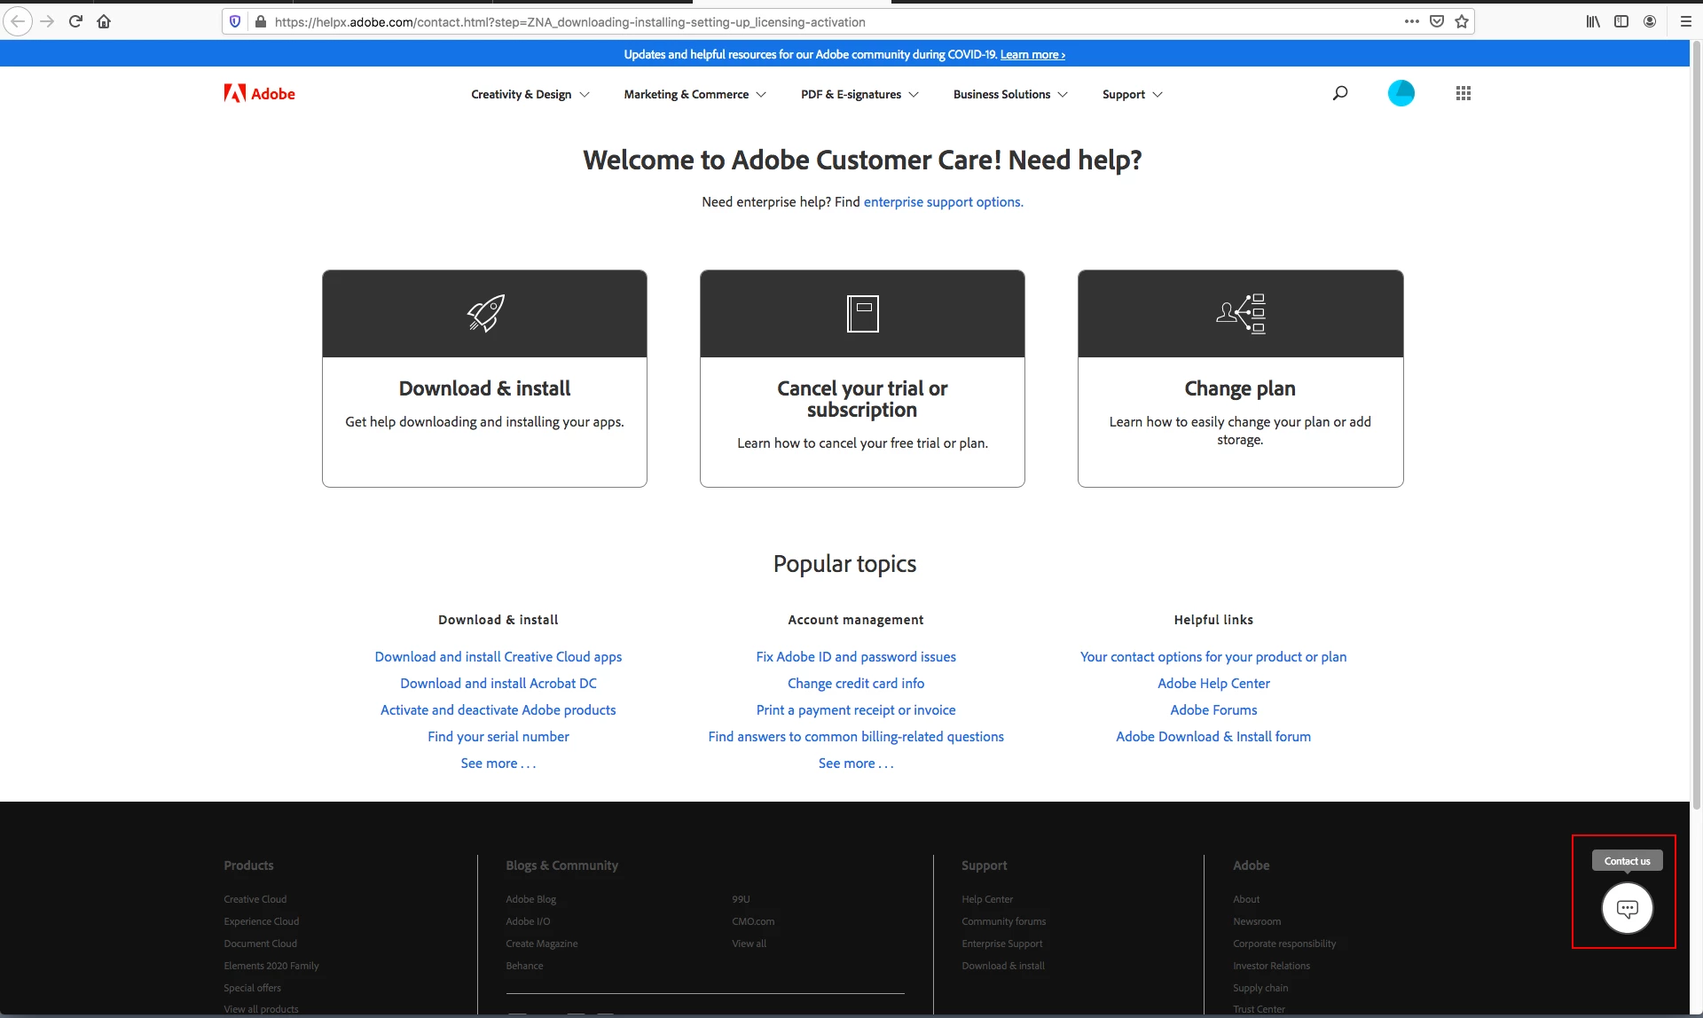This screenshot has height=1018, width=1703.
Task: Open the app switcher grid icon
Action: pyautogui.click(x=1463, y=93)
